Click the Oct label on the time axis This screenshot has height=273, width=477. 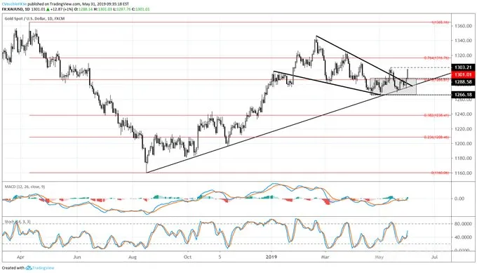tap(188, 257)
